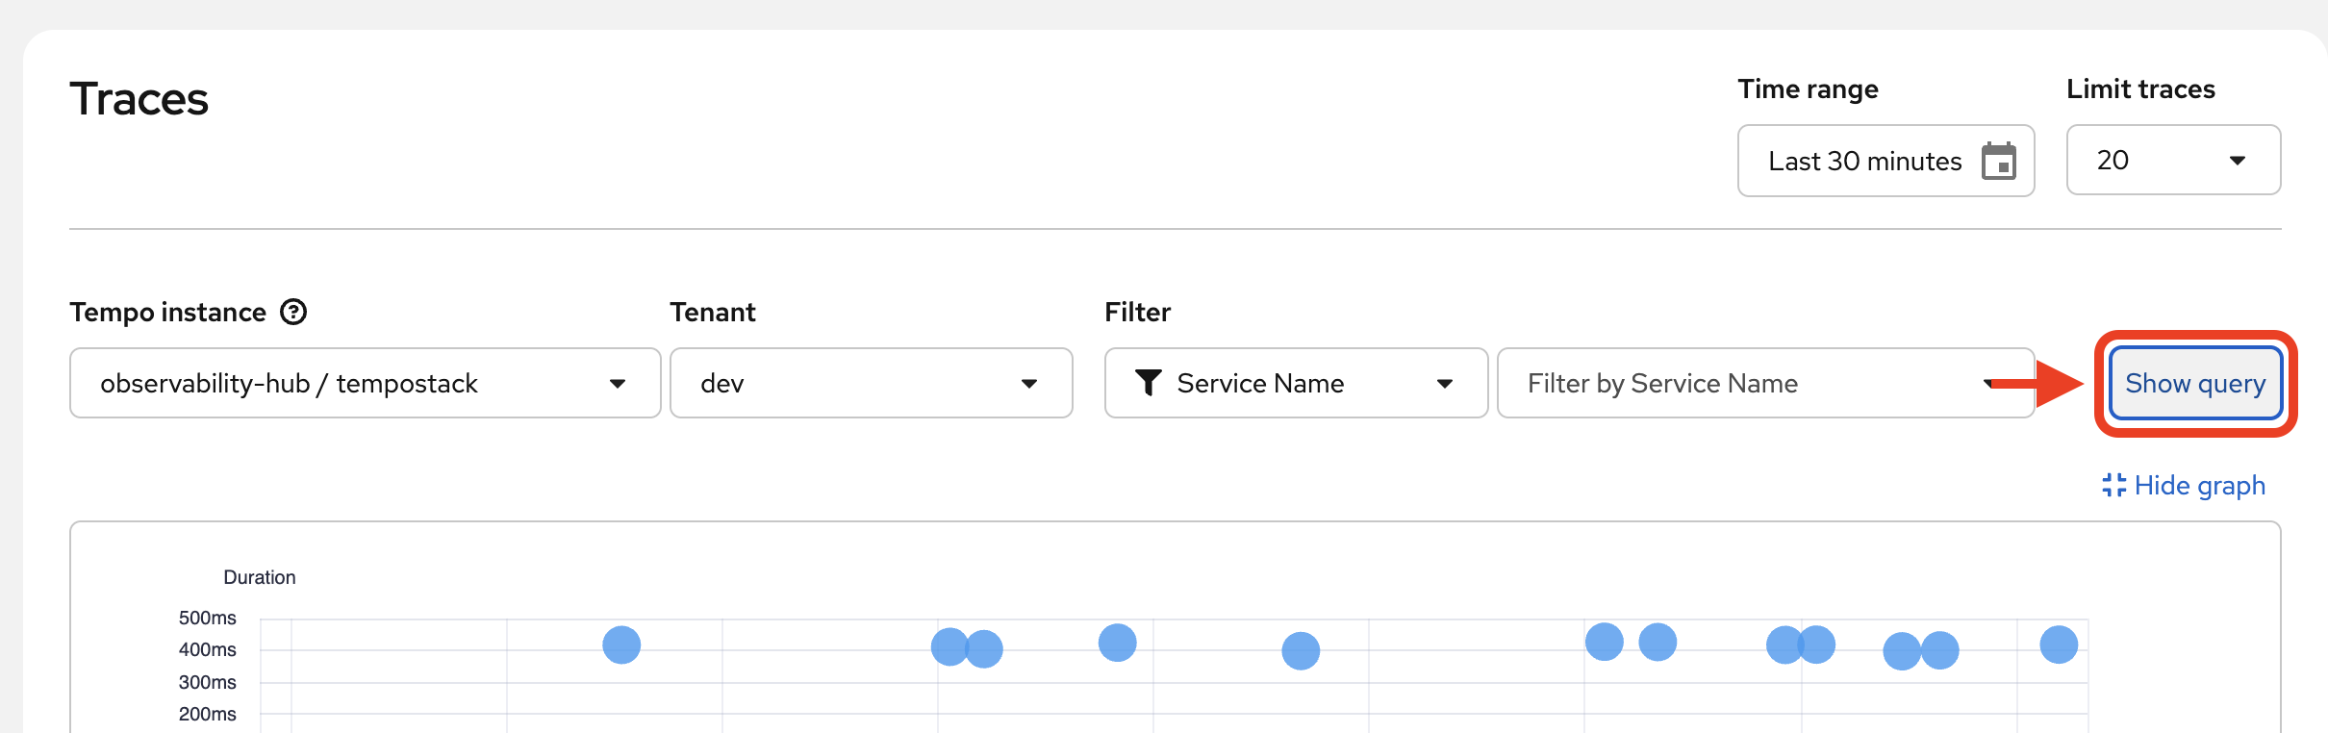Expand the Service Name filter type dropdown

(1296, 383)
